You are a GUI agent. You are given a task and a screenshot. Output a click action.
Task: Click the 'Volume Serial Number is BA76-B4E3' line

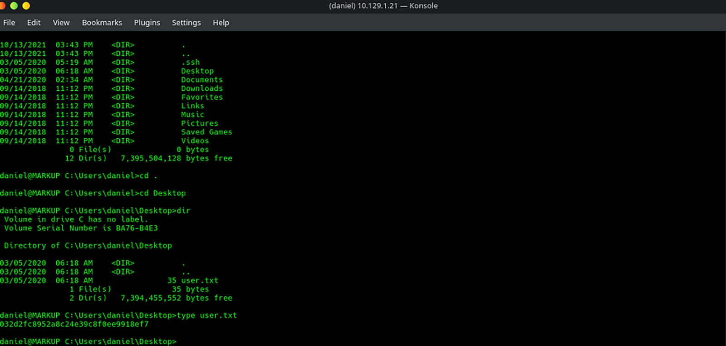tap(81, 228)
